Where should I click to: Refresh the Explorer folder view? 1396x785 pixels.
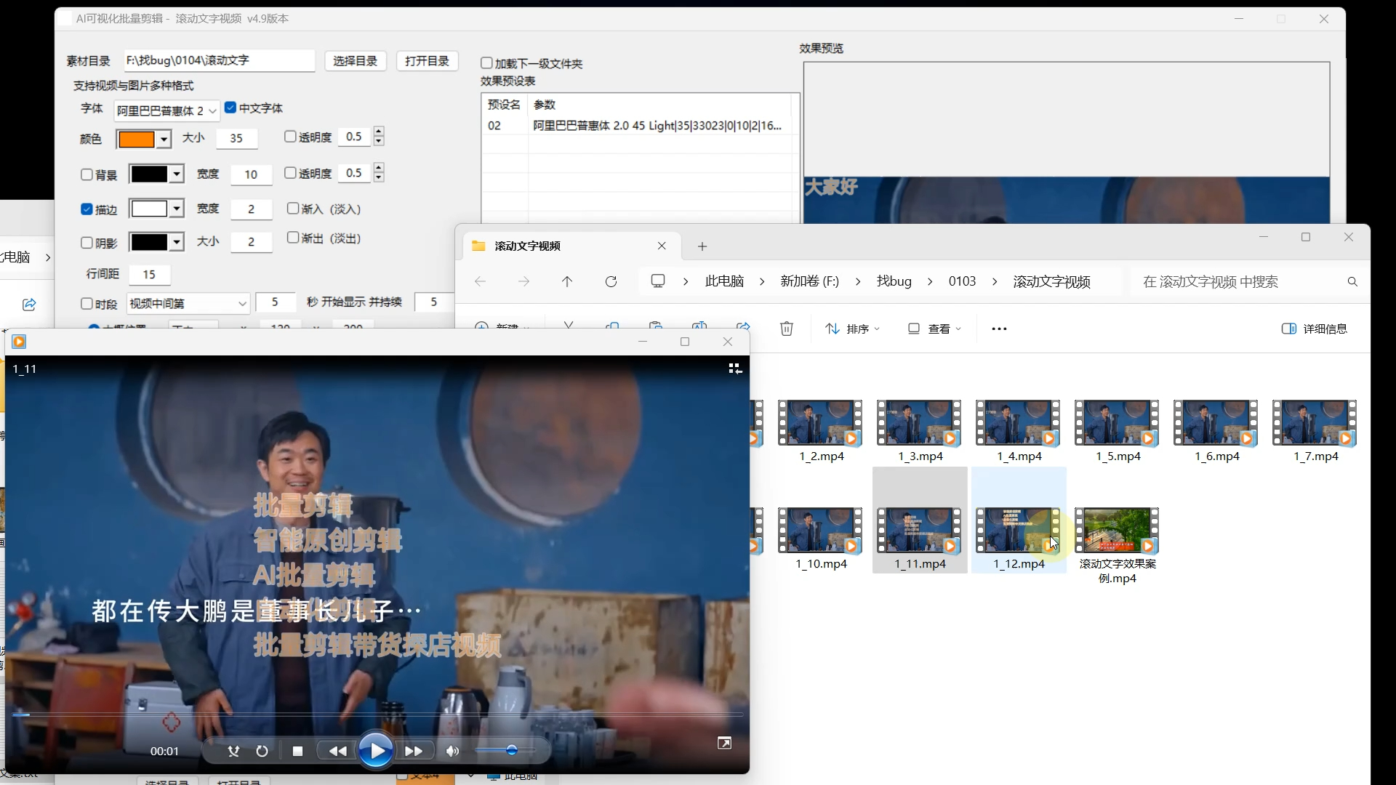point(611,281)
